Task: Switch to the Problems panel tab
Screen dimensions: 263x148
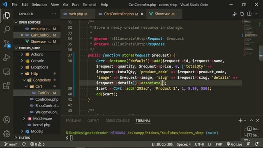Action: (73, 120)
